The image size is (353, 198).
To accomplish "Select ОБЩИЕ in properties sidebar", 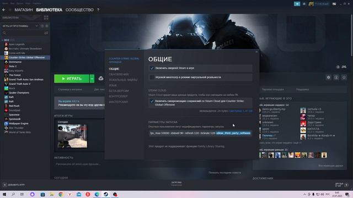I will [x=114, y=69].
